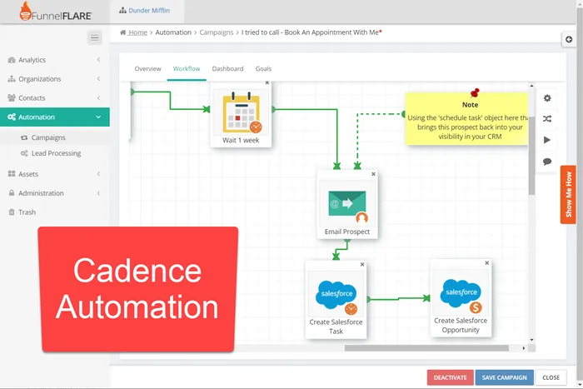Go to Home breadcrumb link
This screenshot has width=583, height=389.
pyautogui.click(x=137, y=32)
